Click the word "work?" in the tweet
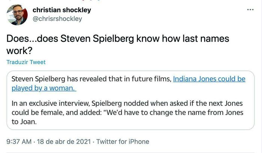The image size is (262, 153). click(19, 50)
